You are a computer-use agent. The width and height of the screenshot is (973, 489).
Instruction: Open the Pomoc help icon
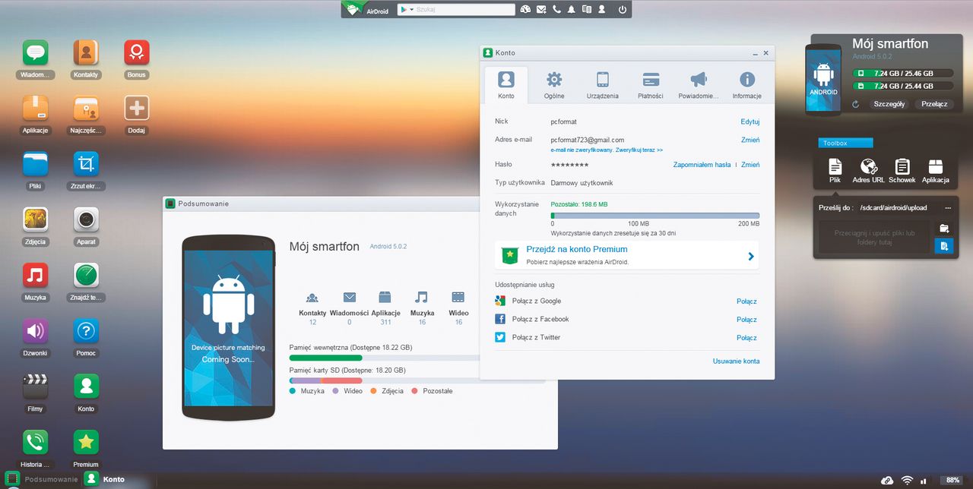click(x=86, y=330)
